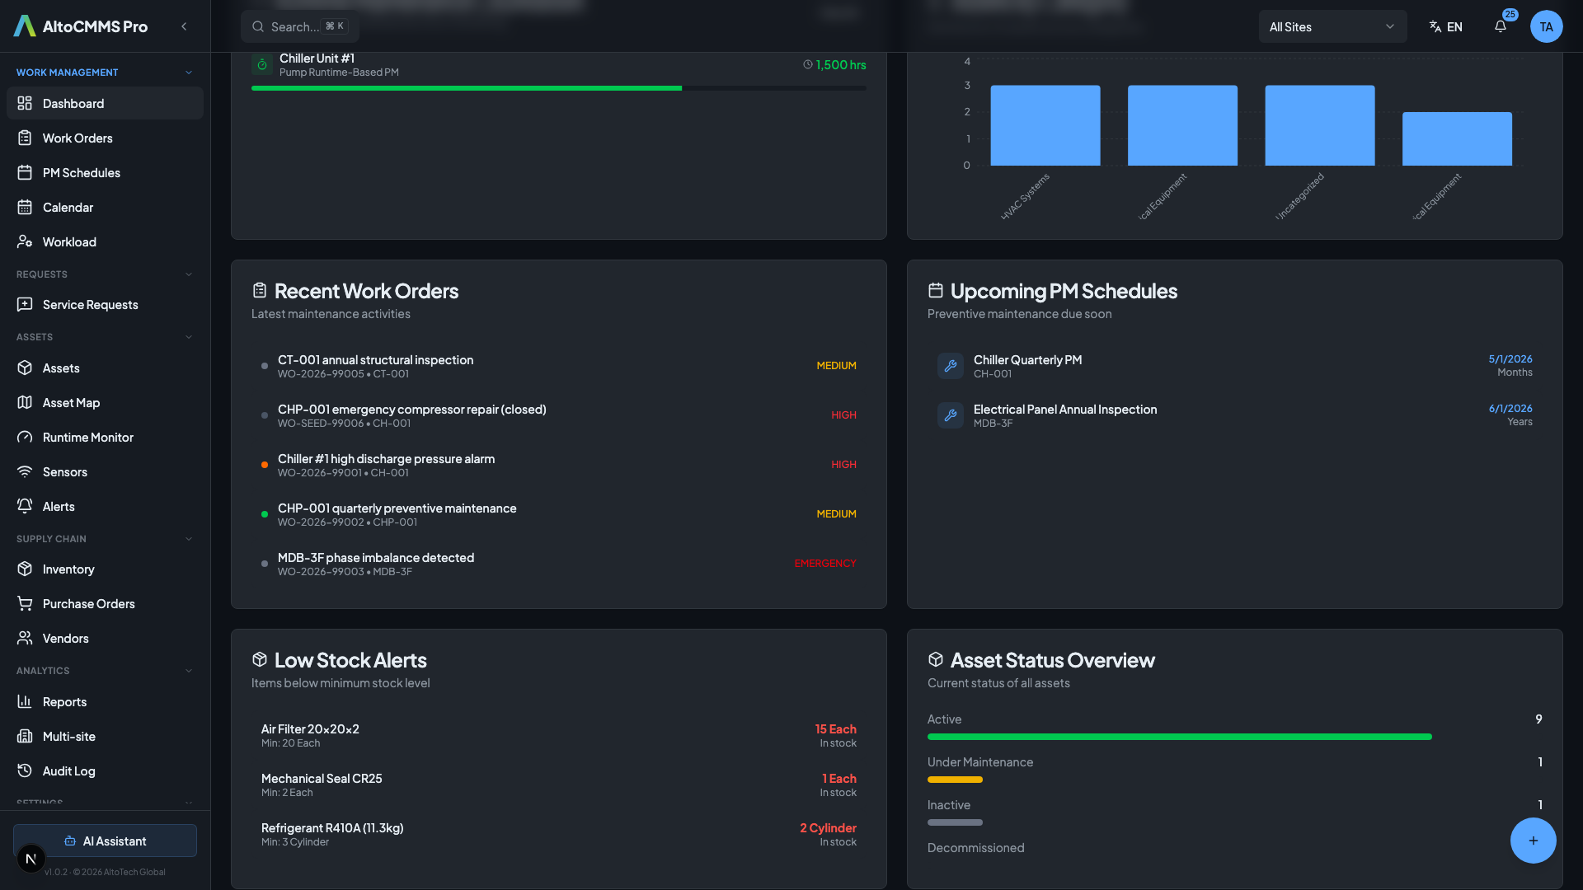The image size is (1583, 890).
Task: Open the notifications bell
Action: (x=1501, y=26)
